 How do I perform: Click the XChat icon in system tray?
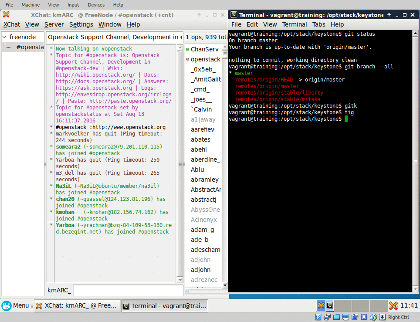[x=321, y=306]
